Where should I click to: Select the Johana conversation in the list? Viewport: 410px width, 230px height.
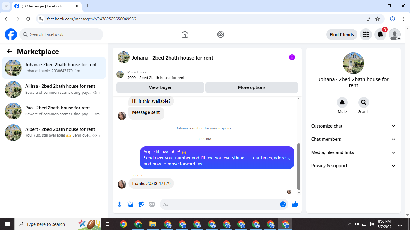[x=54, y=68]
